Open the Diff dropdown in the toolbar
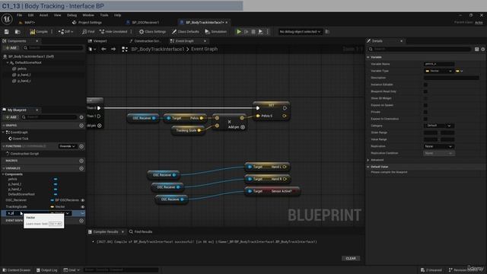 [x=65, y=32]
